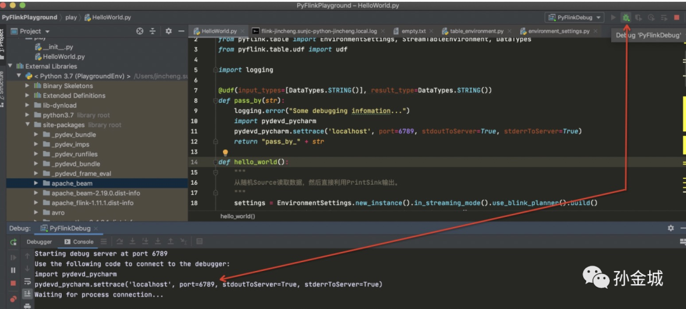Viewport: 686px width, 309px height.
Task: Click the lightbulb intention icon
Action: [225, 153]
